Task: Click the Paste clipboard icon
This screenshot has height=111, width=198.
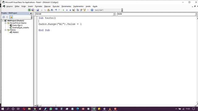Action: (x=48, y=10)
